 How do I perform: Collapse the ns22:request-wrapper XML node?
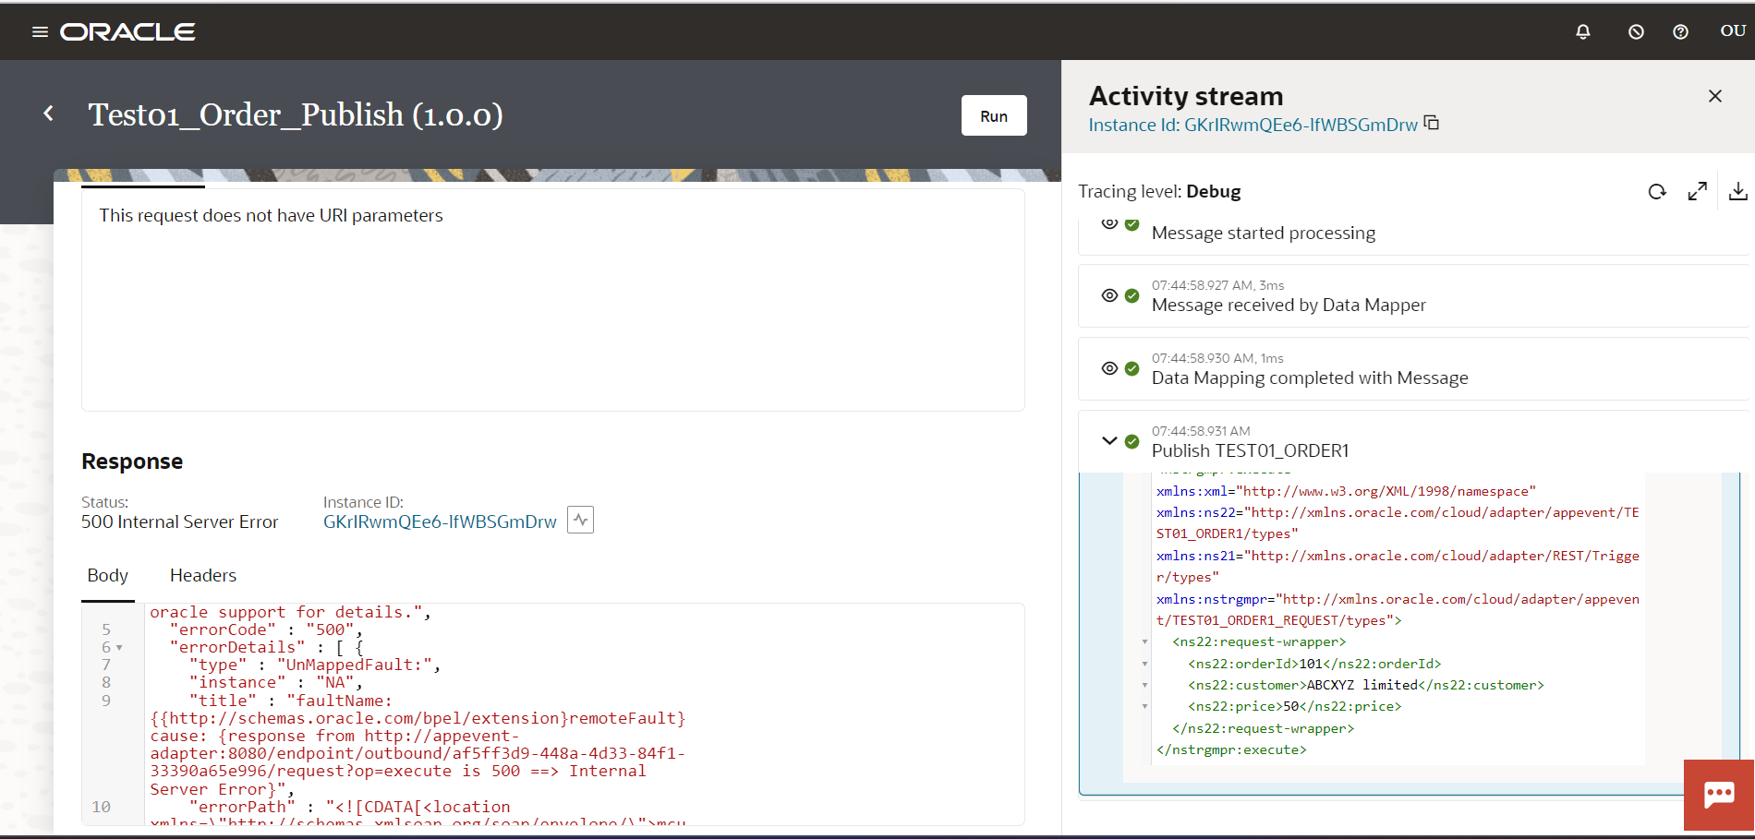pyautogui.click(x=1144, y=642)
